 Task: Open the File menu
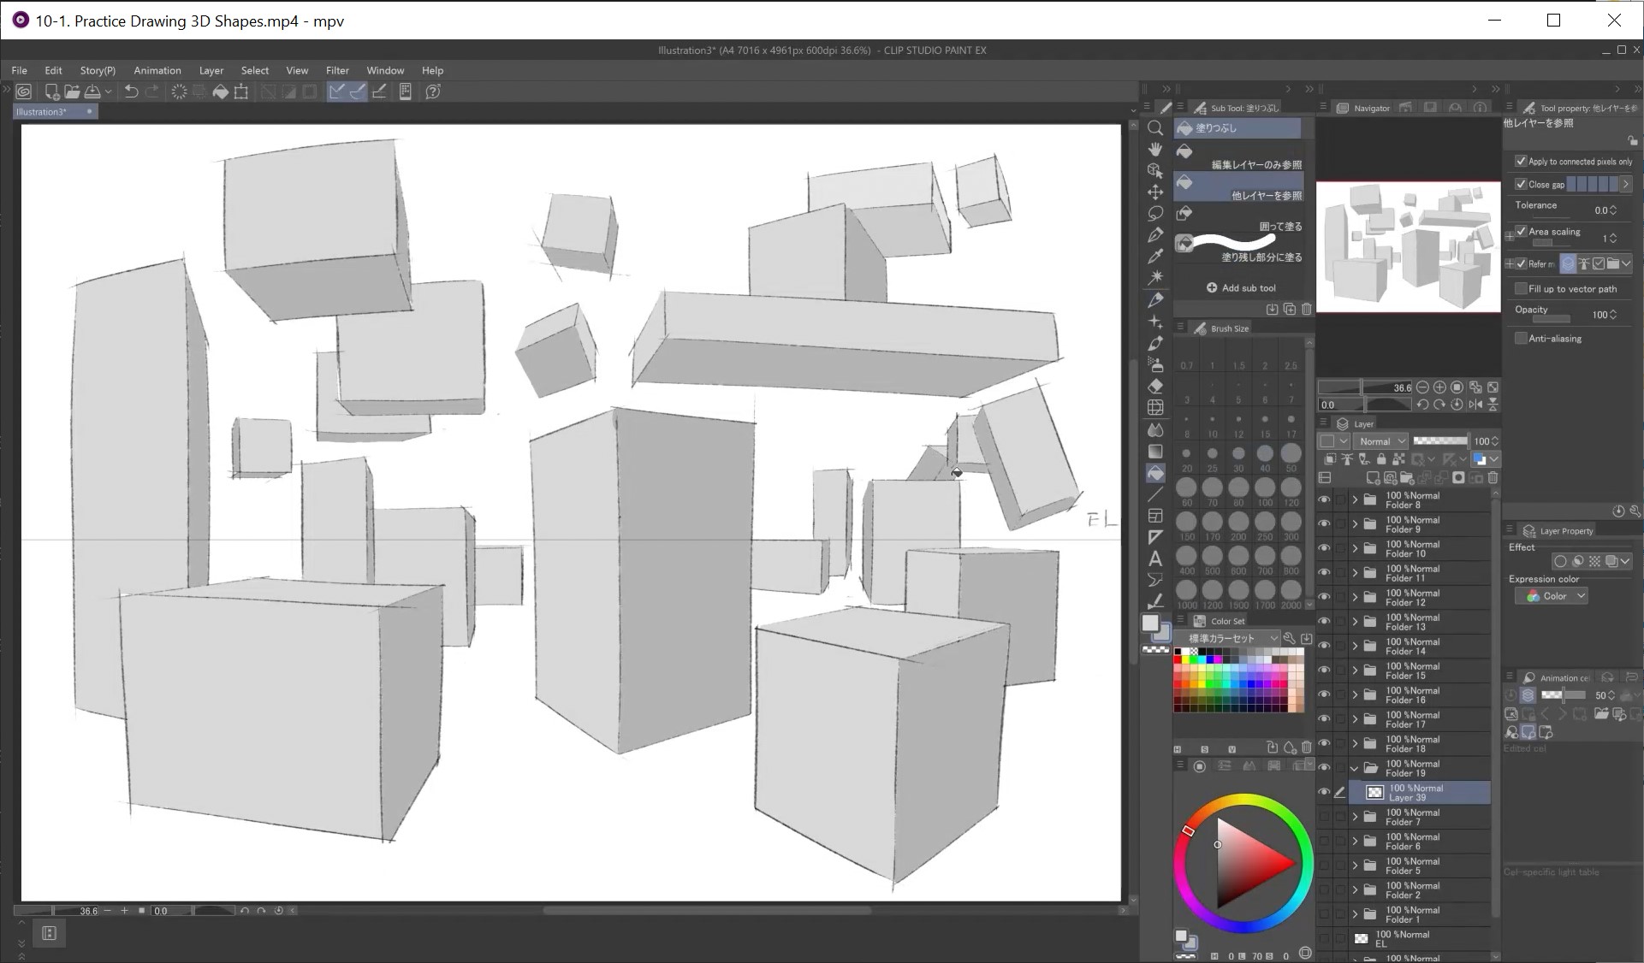coord(20,70)
